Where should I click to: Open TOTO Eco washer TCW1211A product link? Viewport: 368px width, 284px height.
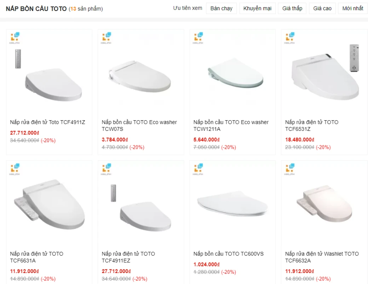pyautogui.click(x=231, y=126)
